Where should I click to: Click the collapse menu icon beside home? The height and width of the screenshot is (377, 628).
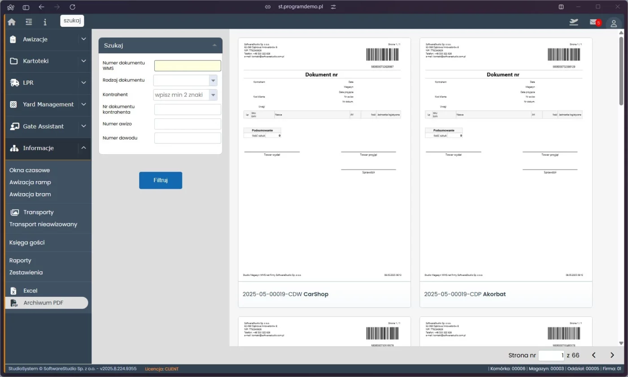[x=28, y=22]
